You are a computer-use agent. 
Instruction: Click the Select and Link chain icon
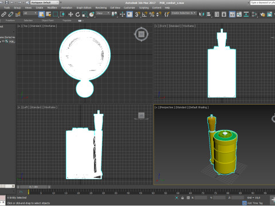coord(3,14)
